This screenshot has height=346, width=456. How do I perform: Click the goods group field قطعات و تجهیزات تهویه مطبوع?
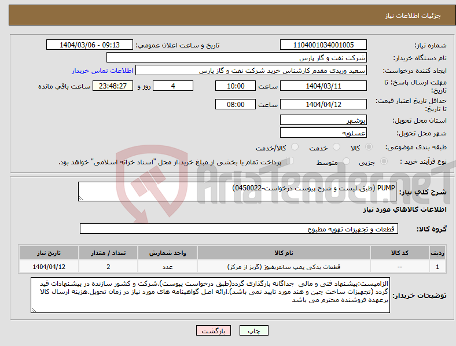coord(239,229)
